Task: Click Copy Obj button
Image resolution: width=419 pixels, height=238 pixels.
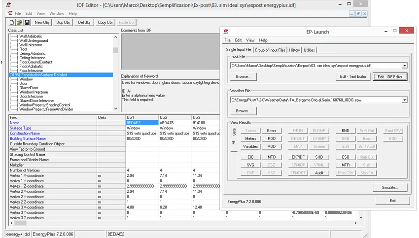Action: pyautogui.click(x=105, y=23)
